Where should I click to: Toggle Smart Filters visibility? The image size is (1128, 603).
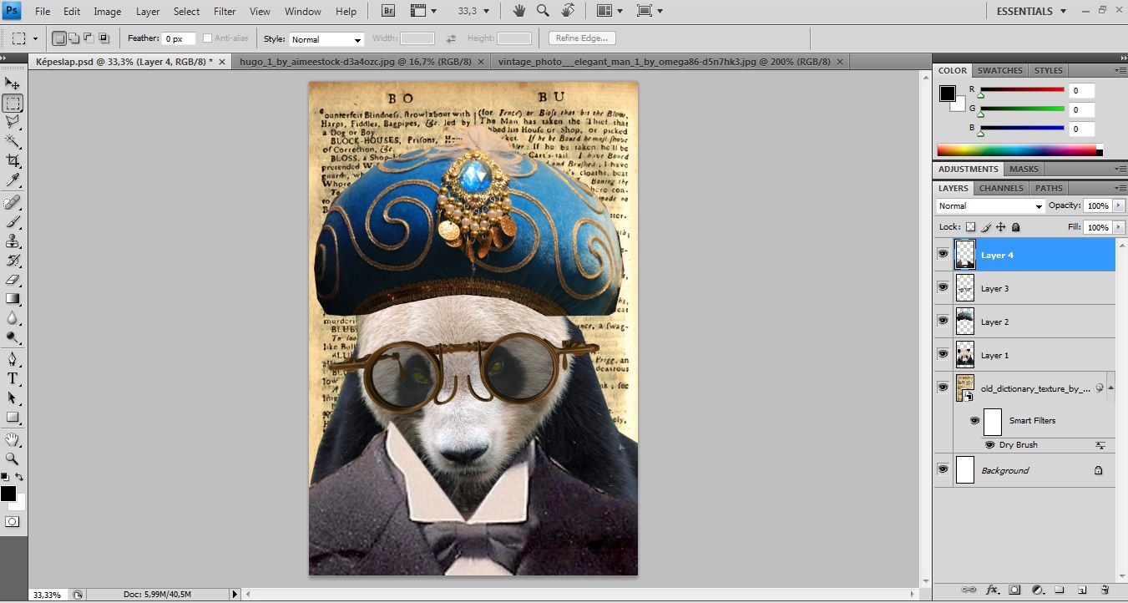pos(974,421)
